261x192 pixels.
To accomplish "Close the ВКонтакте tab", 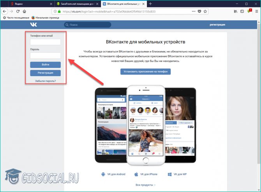I will point(143,4).
